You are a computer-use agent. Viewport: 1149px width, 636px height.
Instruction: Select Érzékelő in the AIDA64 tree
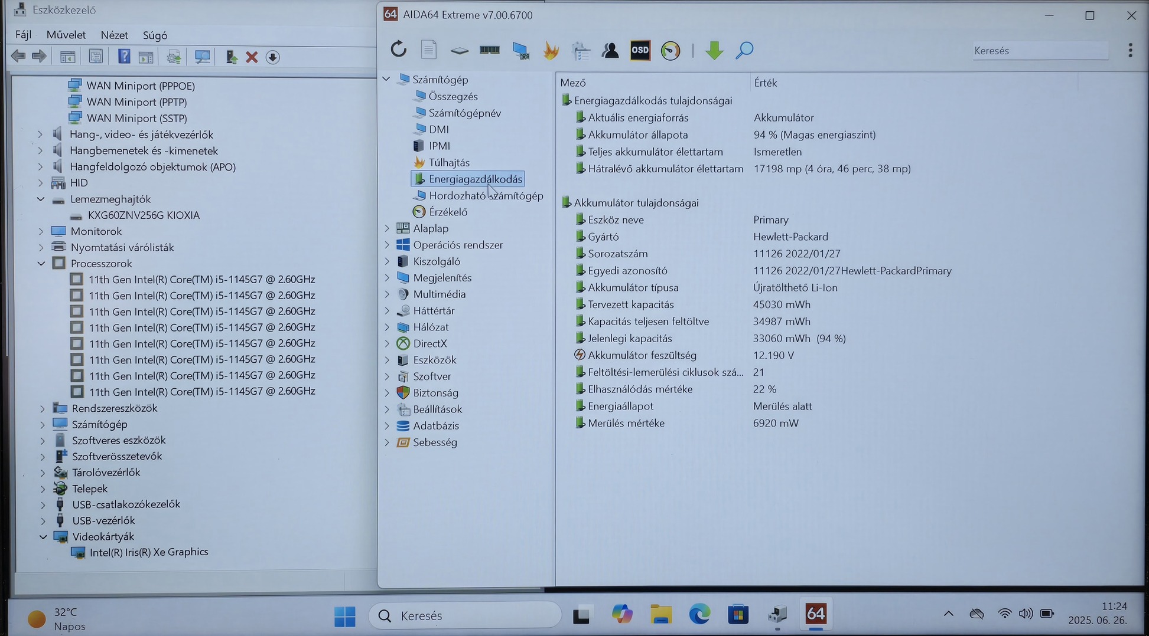(448, 212)
